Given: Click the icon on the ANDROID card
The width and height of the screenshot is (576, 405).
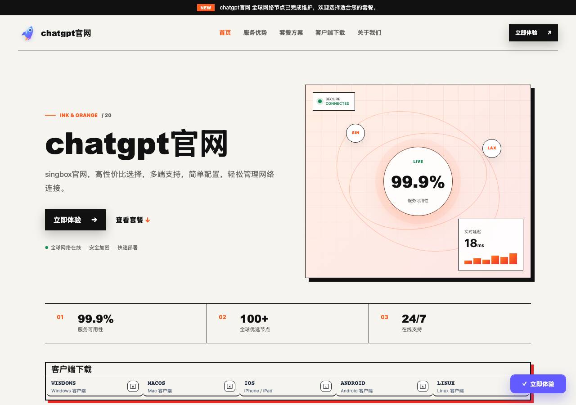Looking at the screenshot, I should (x=423, y=386).
